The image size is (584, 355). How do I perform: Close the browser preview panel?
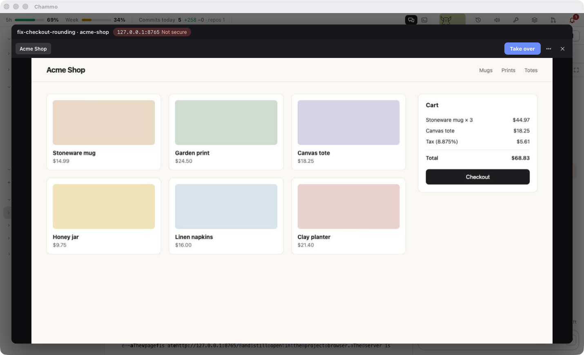click(562, 49)
